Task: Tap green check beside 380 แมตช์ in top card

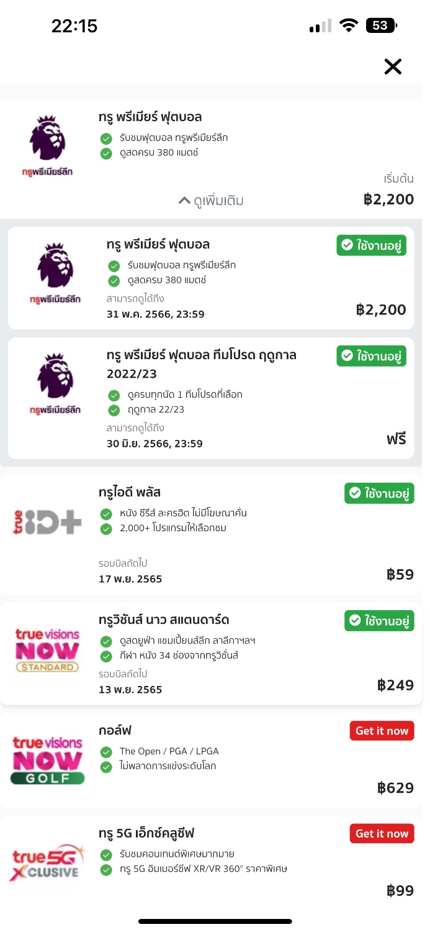Action: coord(106,153)
